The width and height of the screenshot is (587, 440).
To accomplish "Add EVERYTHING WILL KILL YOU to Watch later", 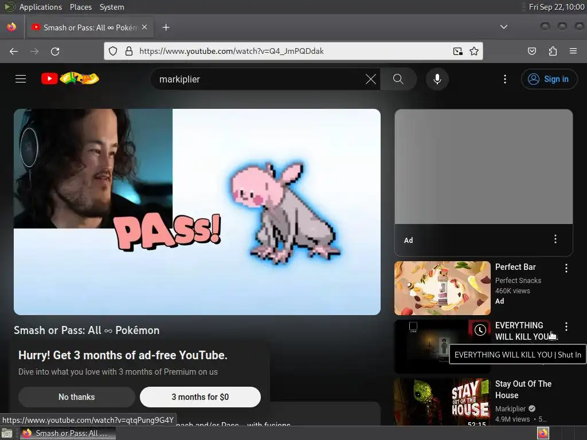I will (480, 329).
